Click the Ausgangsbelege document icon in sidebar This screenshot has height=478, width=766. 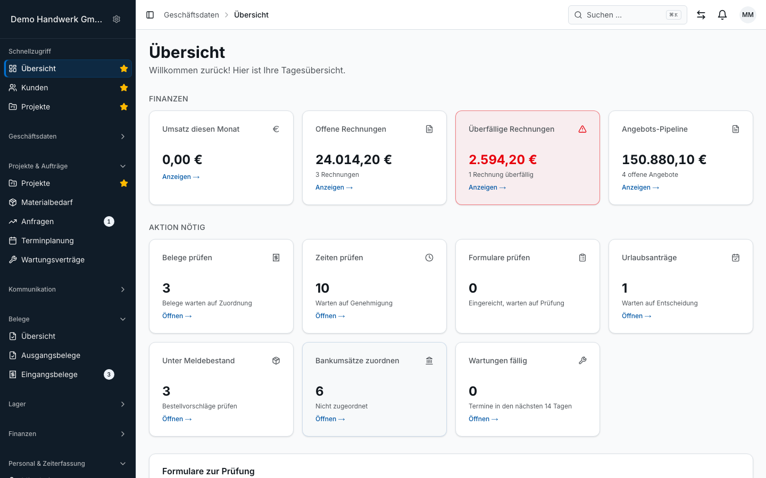click(13, 355)
